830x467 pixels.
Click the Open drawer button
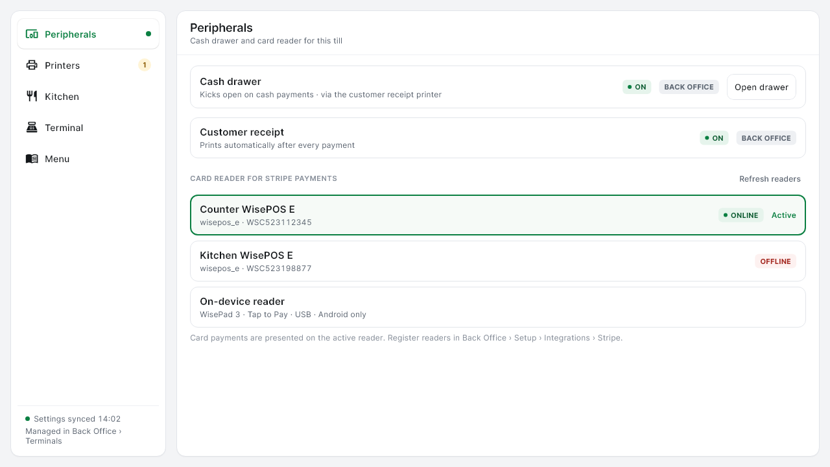761,87
